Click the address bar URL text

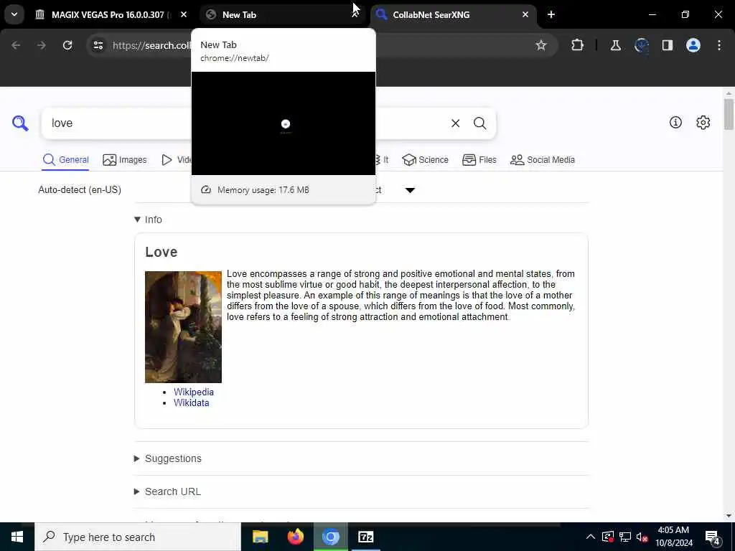pos(151,45)
